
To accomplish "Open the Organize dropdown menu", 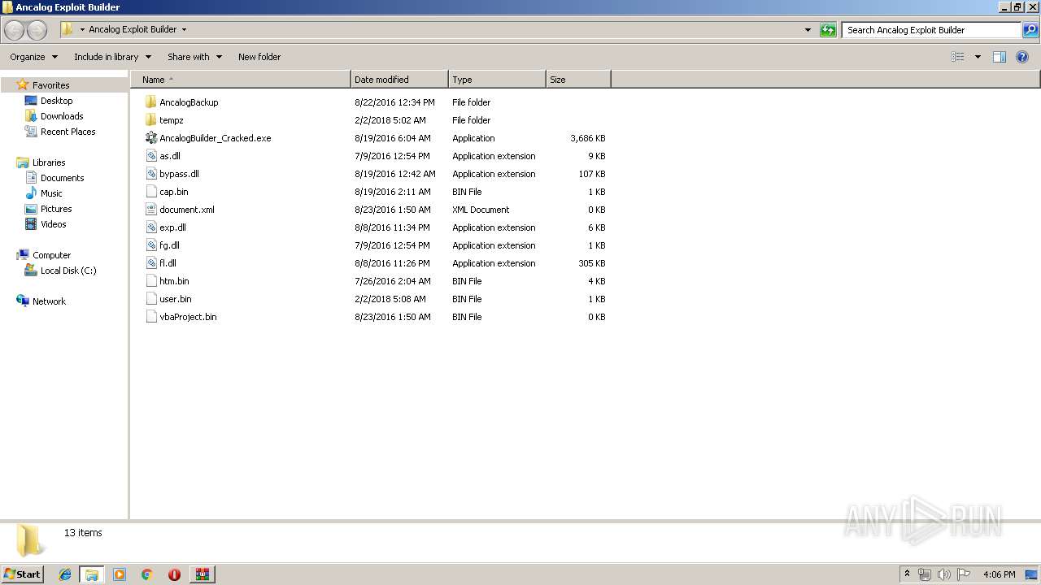I will 33,57.
